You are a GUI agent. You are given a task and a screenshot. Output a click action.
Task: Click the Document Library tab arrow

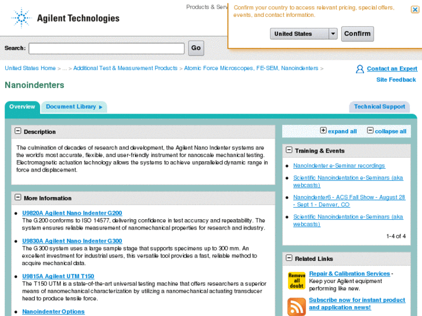pos(100,107)
